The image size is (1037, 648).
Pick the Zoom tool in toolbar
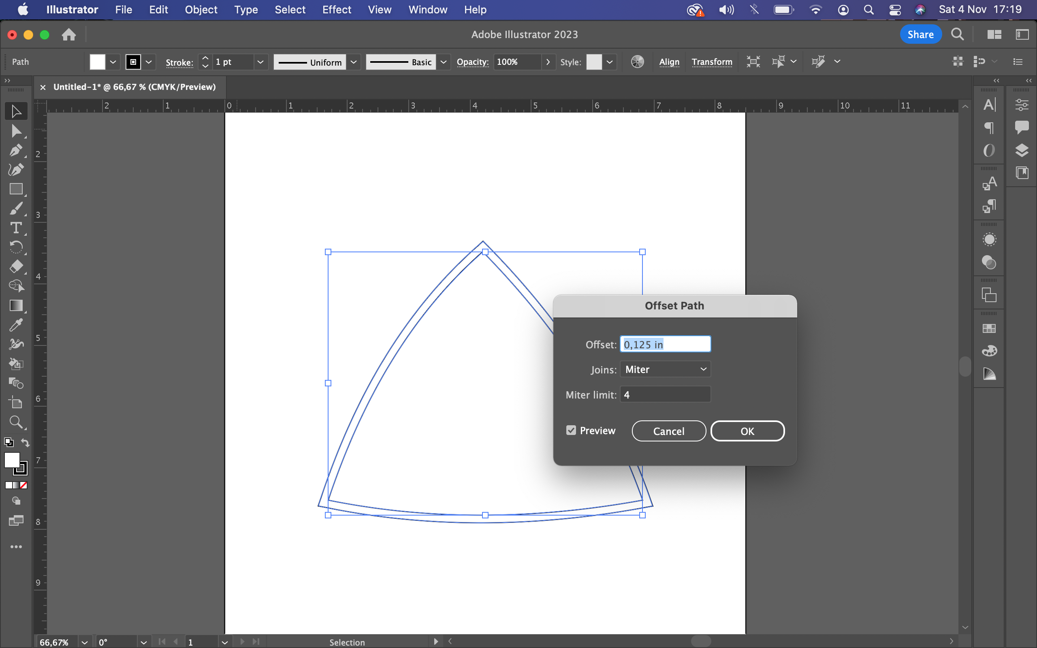click(16, 422)
